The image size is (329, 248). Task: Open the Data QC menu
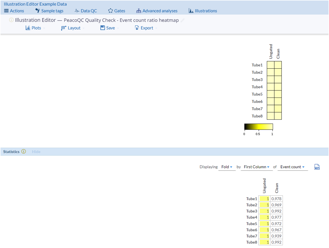86,11
